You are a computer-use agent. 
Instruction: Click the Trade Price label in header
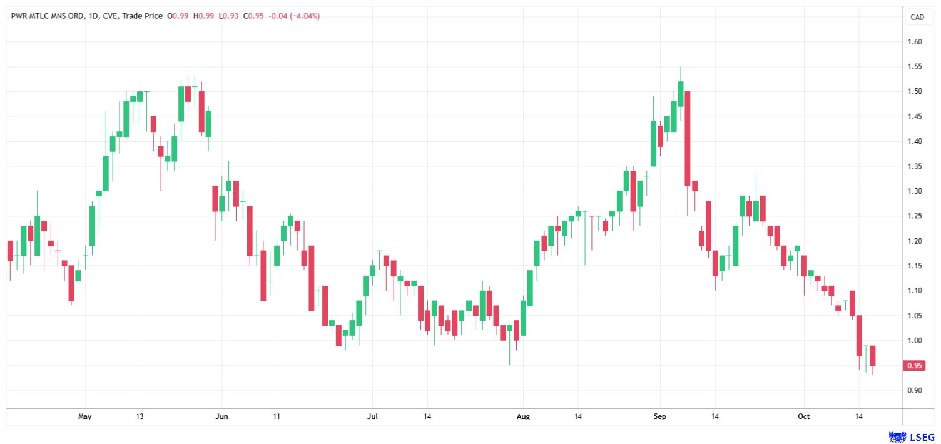[x=143, y=16]
